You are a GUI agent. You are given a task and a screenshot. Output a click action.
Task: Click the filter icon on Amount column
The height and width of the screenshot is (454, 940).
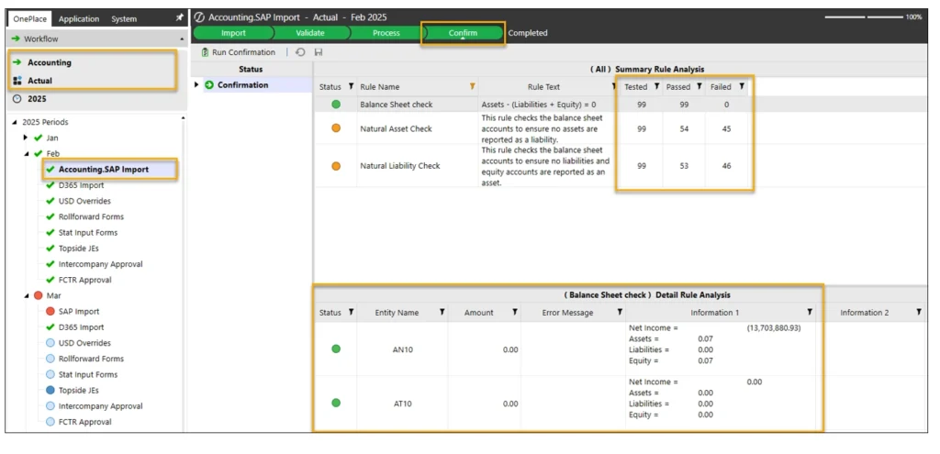coord(514,313)
